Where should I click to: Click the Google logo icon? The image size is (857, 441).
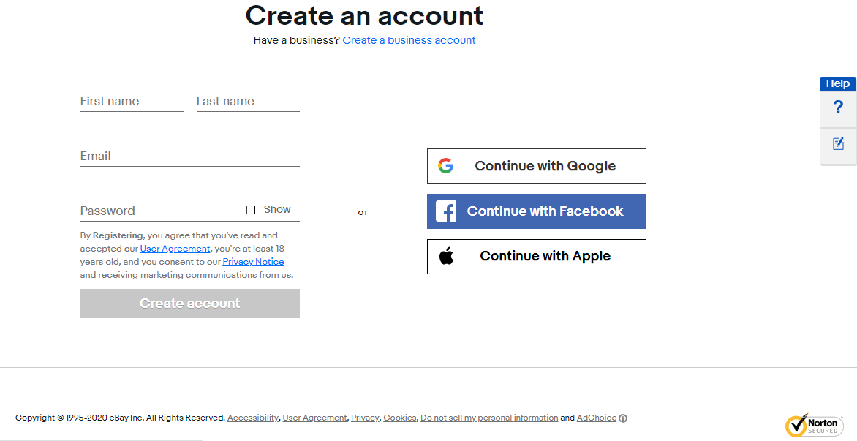click(445, 165)
